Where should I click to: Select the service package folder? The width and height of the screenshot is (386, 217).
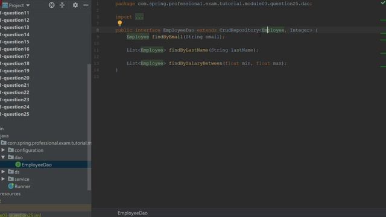click(19, 179)
